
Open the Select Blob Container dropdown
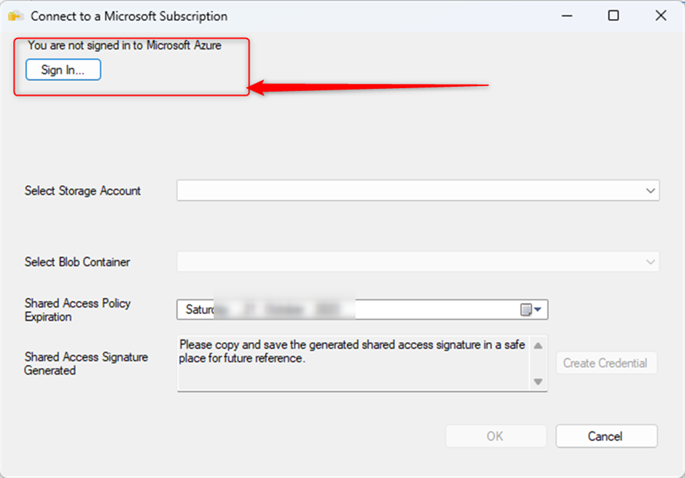coord(418,262)
